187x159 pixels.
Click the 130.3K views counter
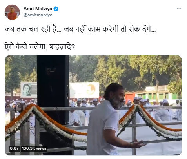pyautogui.click(x=34, y=148)
